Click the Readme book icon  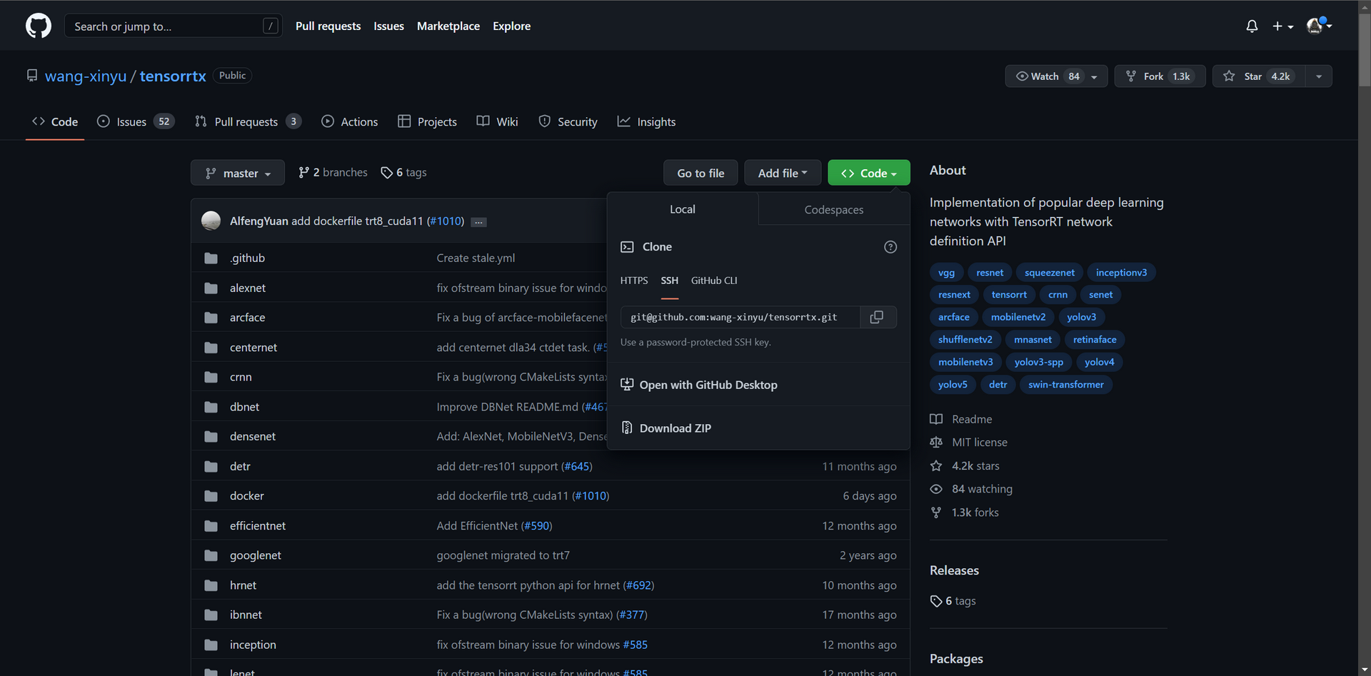936,419
